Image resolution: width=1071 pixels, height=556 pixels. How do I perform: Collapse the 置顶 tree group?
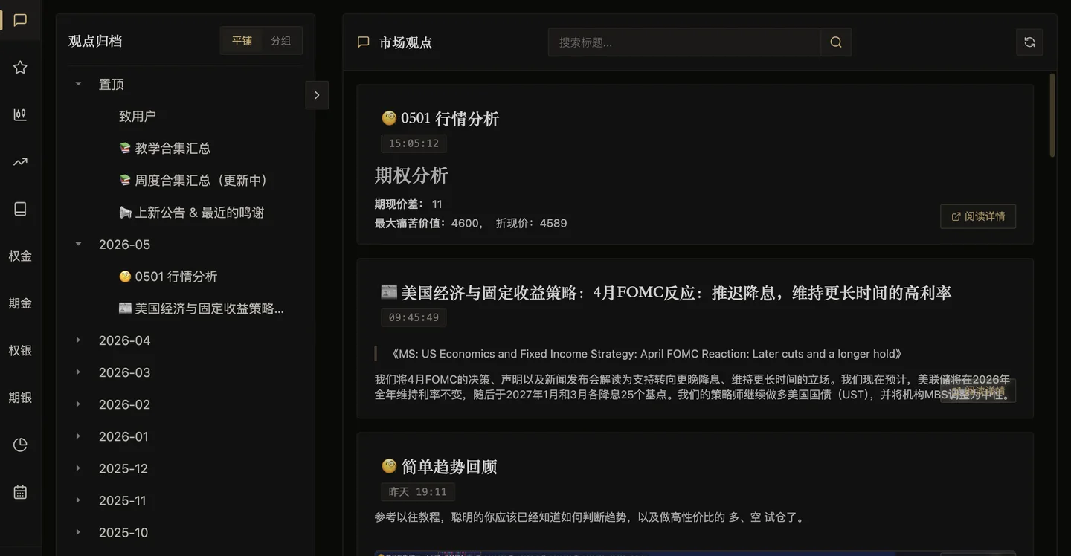tap(78, 84)
